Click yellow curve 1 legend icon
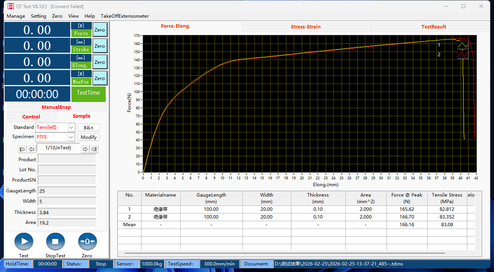Screen dimensions: 494x272 tap(463, 45)
